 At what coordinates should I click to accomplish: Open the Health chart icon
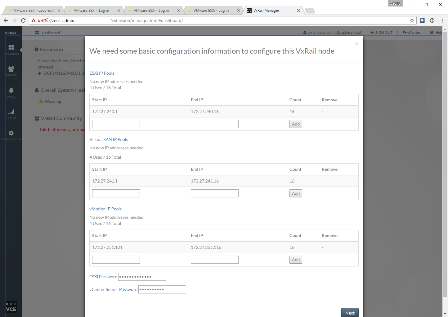coord(11,113)
